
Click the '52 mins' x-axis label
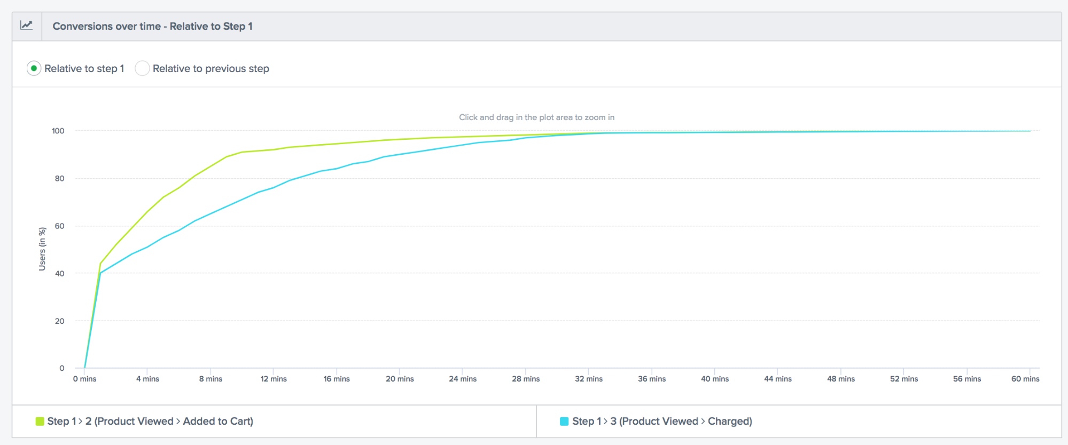click(x=904, y=379)
